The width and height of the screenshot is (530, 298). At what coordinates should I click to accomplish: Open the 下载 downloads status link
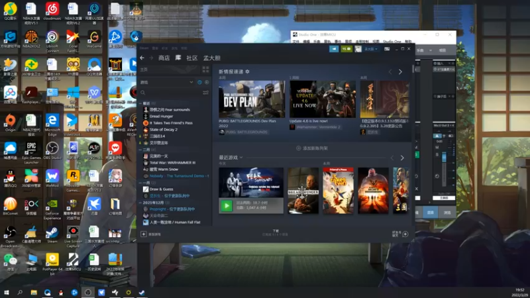(276, 232)
